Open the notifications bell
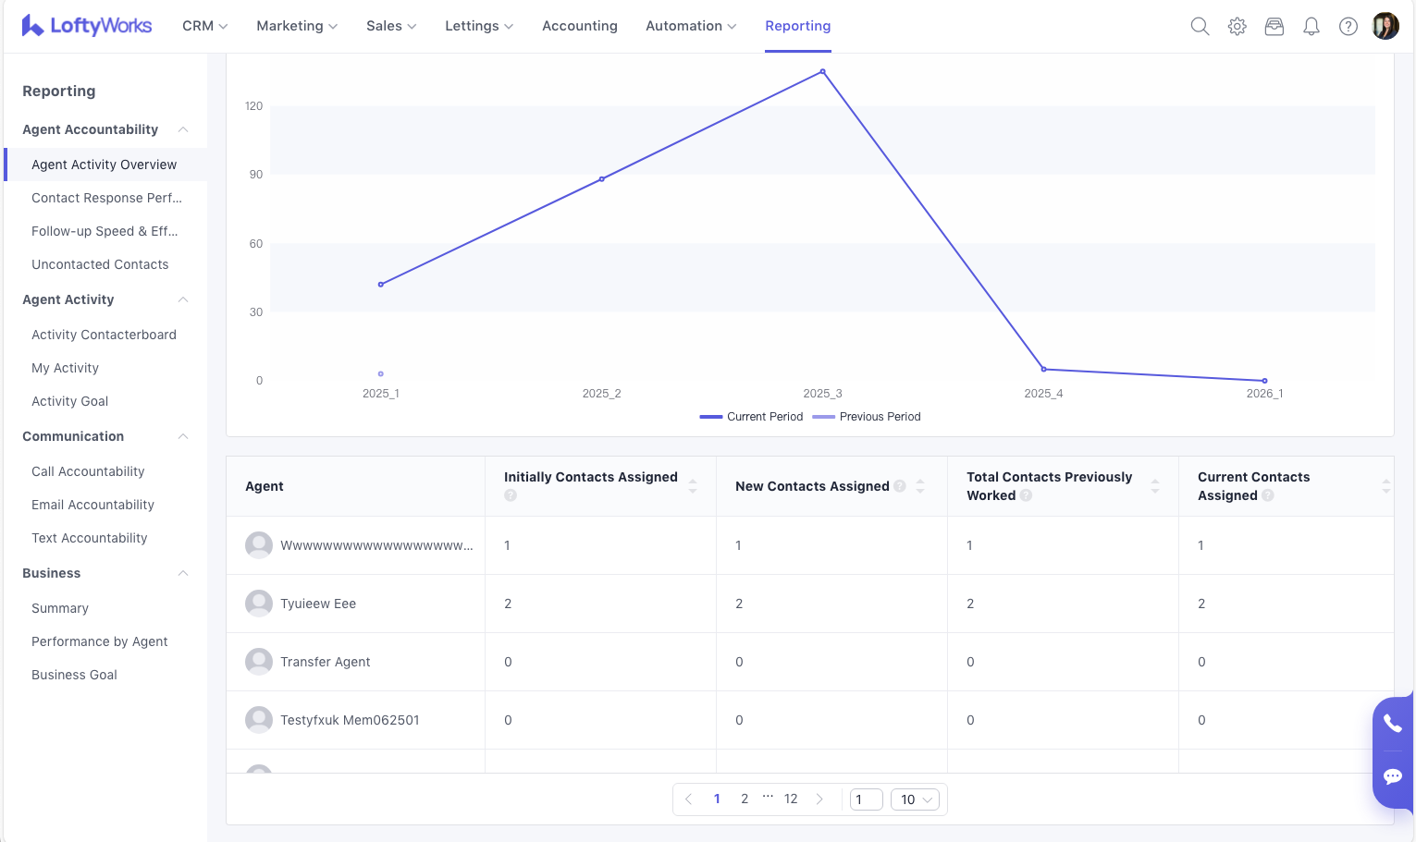The width and height of the screenshot is (1416, 842). click(1311, 26)
